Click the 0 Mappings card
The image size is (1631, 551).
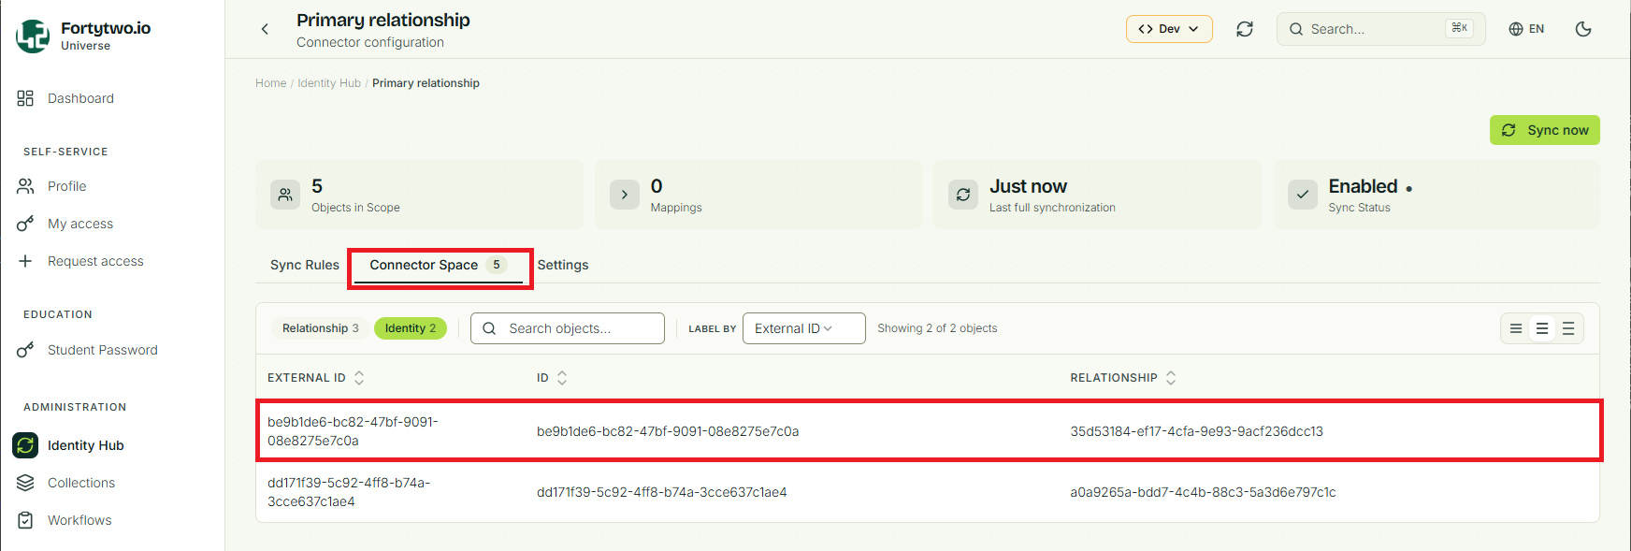pos(758,195)
